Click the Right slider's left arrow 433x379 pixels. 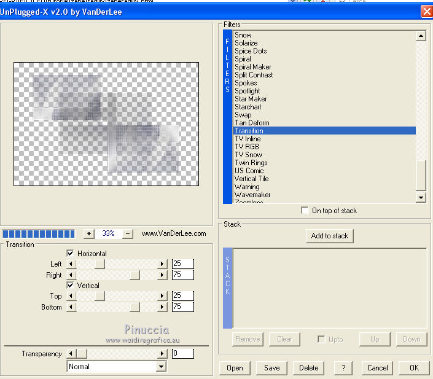click(71, 275)
